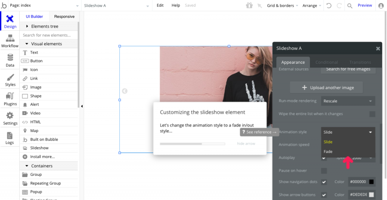Open the Grid & borders dropdown

(283, 5)
